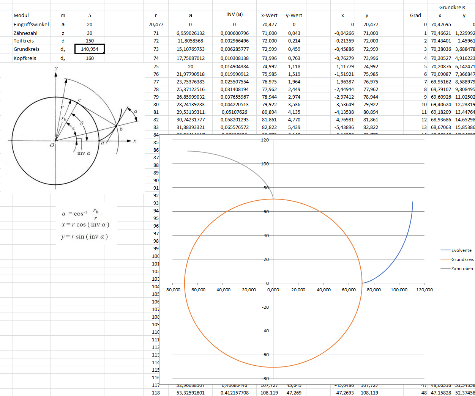
Task: Click the Grundkreis entry in chart legend
Action: tap(462, 259)
